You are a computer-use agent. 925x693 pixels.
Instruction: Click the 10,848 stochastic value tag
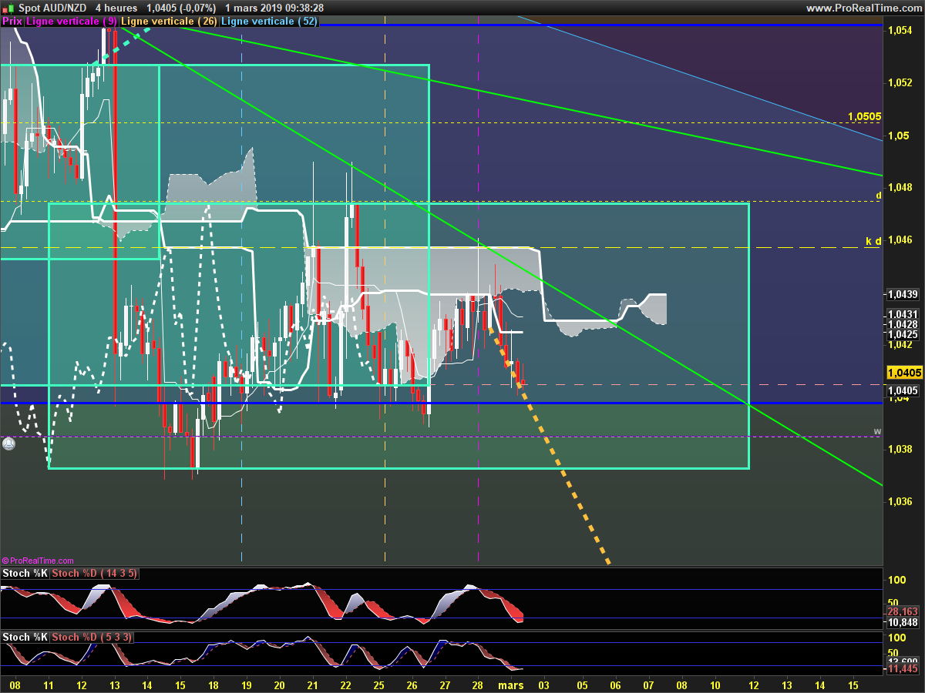point(903,622)
